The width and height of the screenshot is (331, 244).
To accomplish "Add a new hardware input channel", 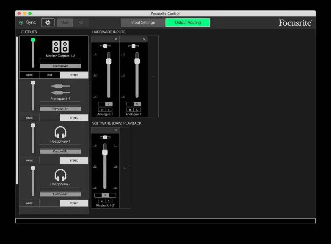I will [153, 77].
